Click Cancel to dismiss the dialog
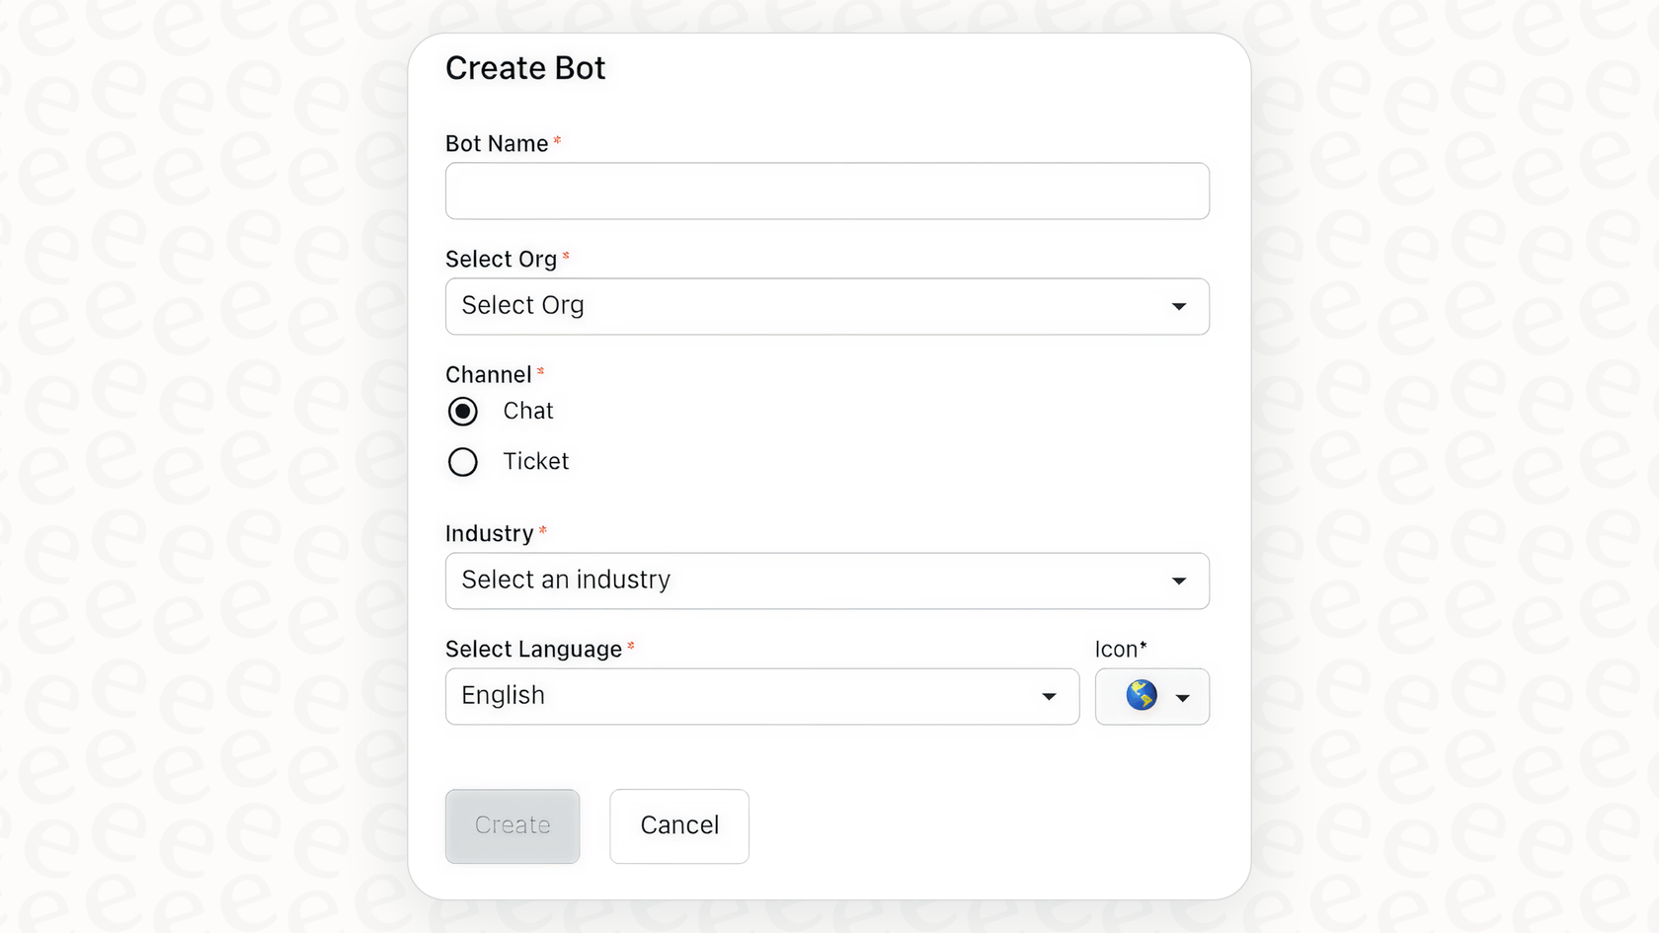The height and width of the screenshot is (933, 1659). pos(678,826)
